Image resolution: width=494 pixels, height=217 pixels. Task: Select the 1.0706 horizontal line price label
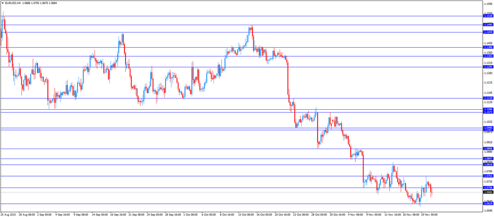coord(488,188)
